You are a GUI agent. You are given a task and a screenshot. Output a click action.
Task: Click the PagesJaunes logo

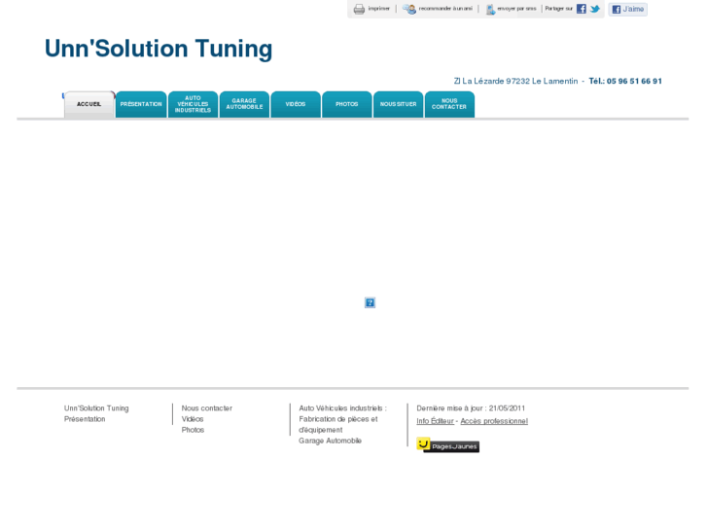click(447, 445)
